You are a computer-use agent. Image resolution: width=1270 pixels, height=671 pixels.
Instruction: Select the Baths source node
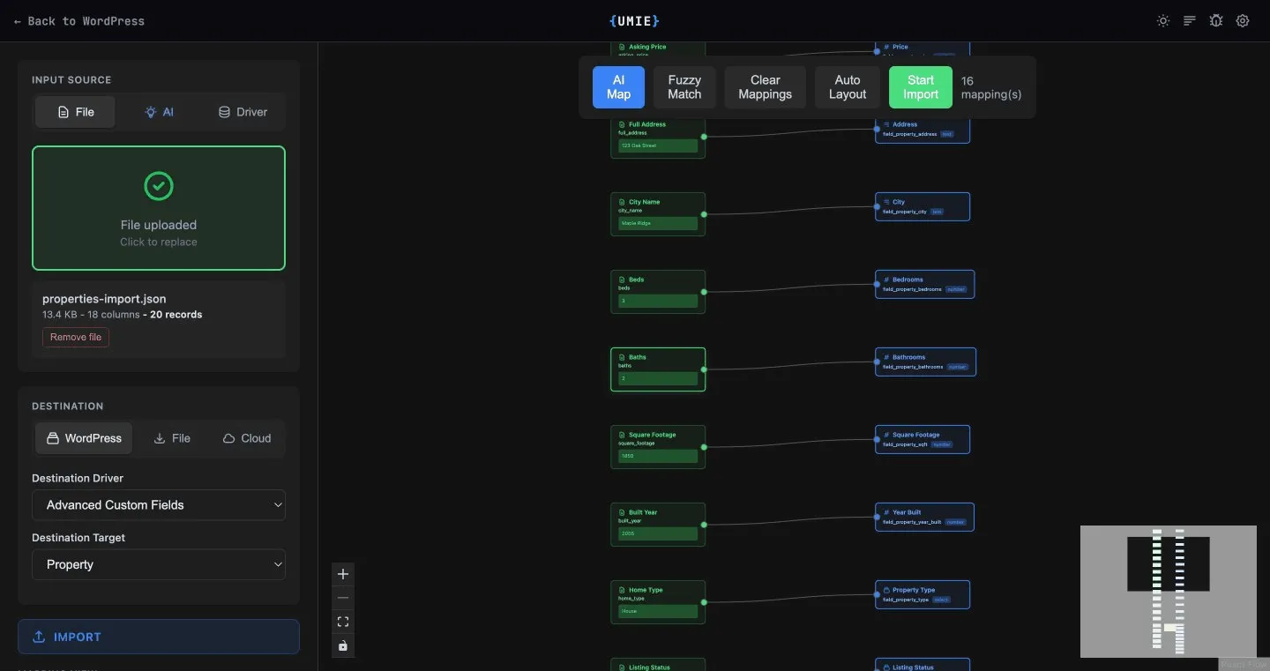tap(658, 369)
